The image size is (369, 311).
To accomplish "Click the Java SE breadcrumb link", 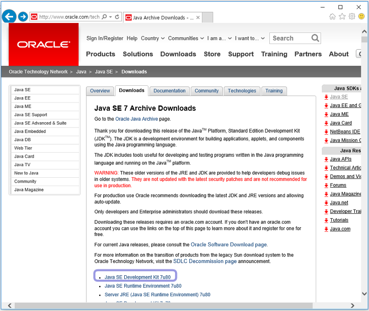I will [104, 71].
